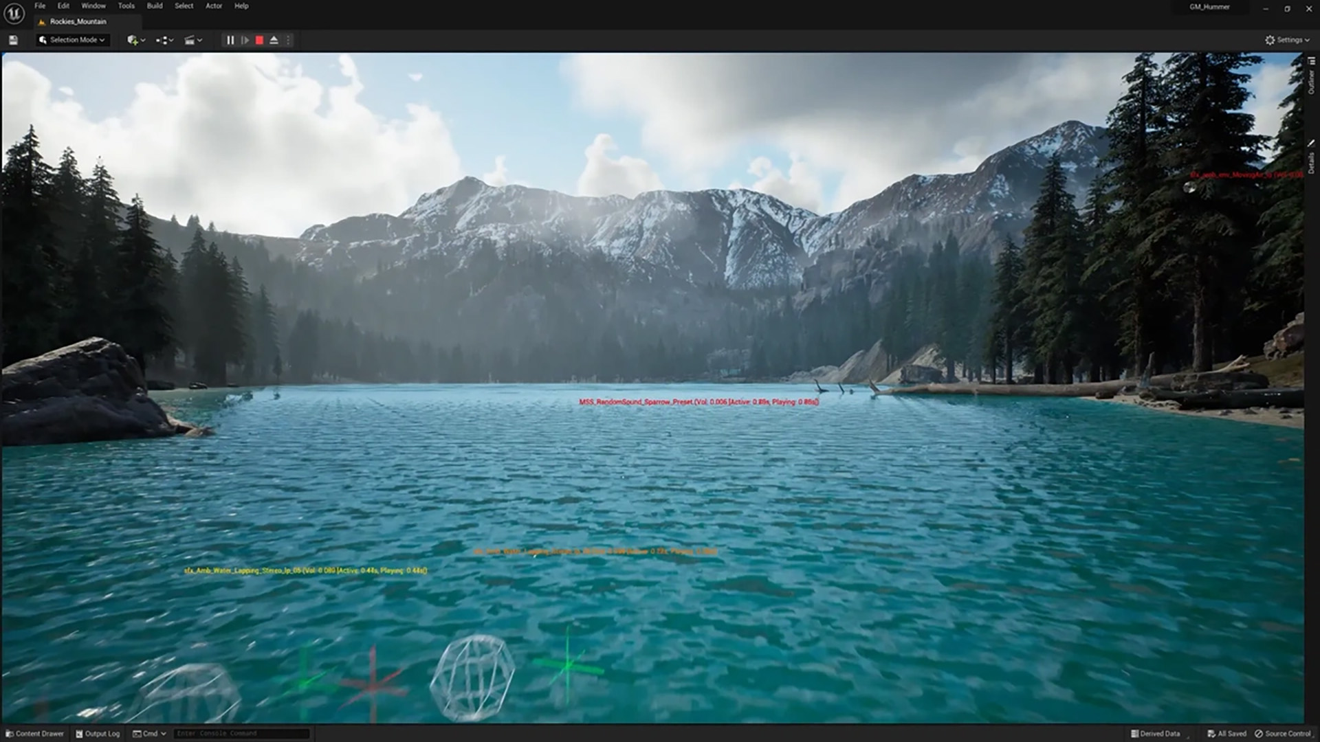Click inside the Enter Console Command field

coord(241,733)
